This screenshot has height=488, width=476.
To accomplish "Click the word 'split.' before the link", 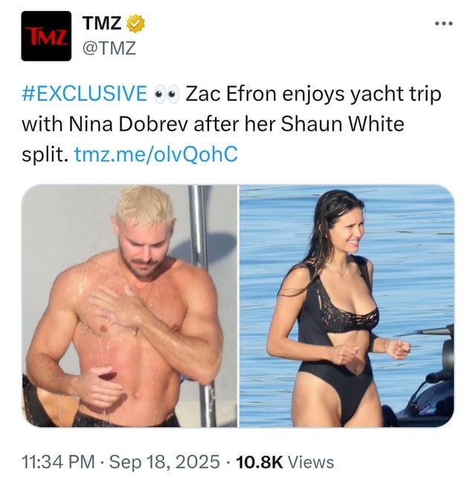I will [x=45, y=154].
